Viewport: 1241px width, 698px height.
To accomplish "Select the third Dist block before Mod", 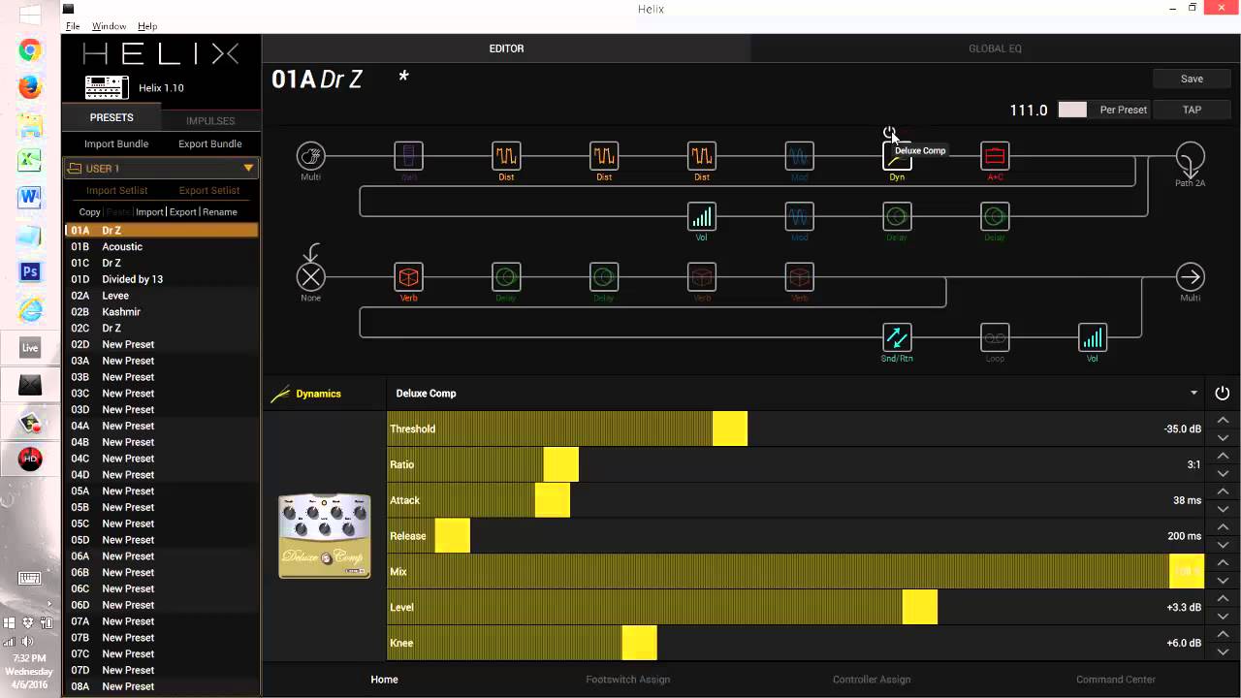I will point(702,155).
